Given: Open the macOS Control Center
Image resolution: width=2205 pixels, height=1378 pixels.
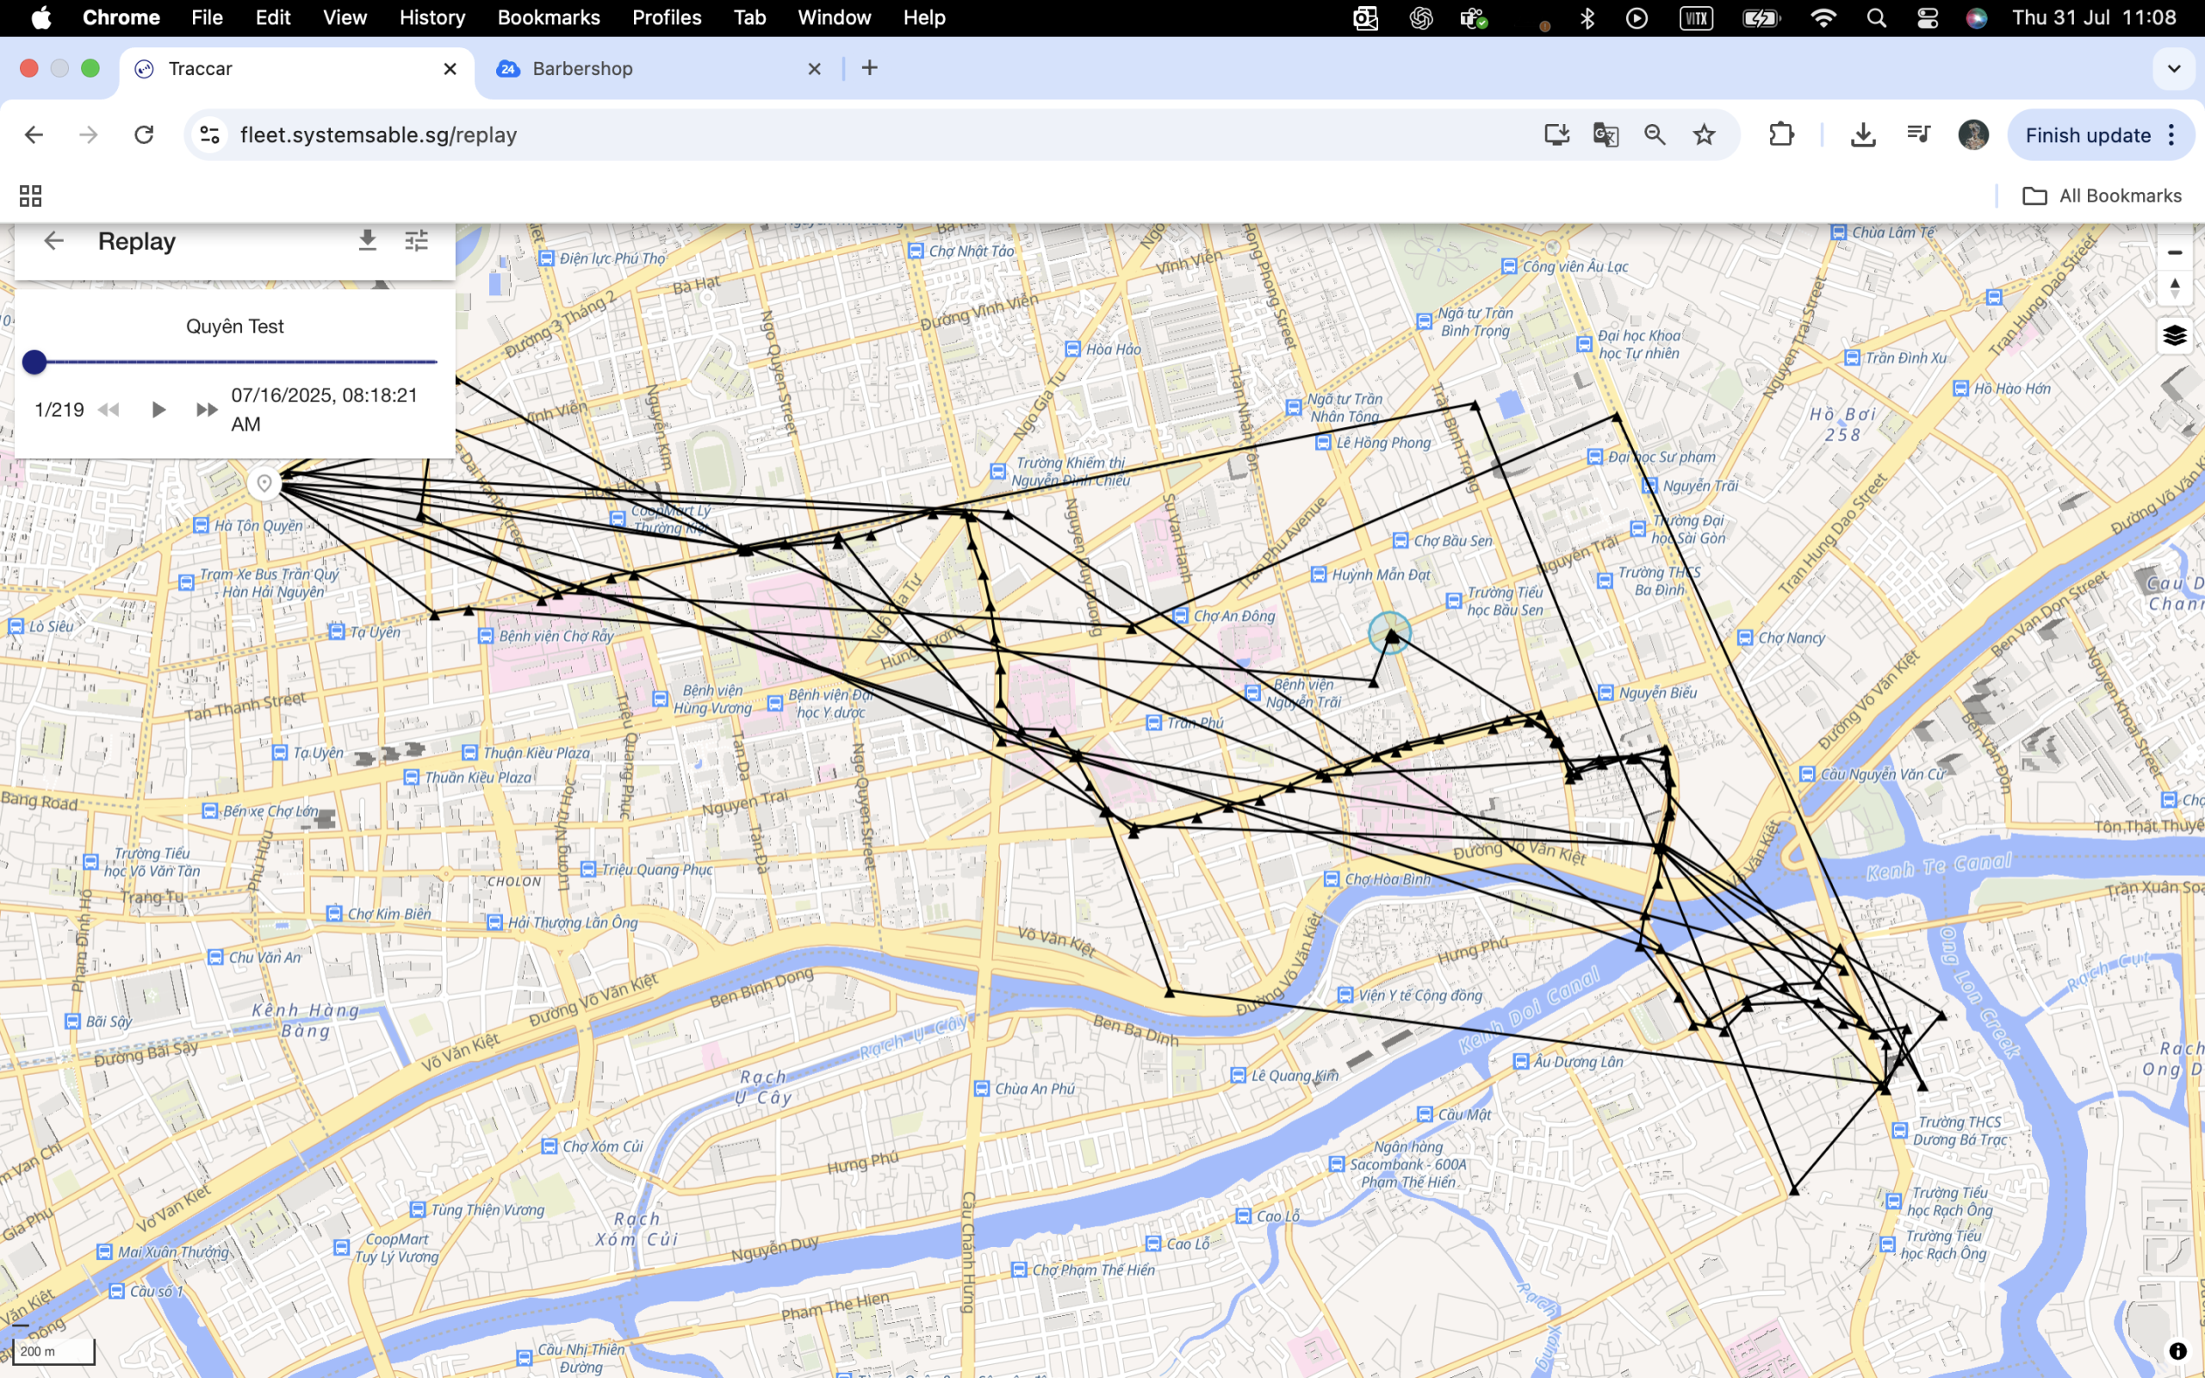Looking at the screenshot, I should point(1927,17).
